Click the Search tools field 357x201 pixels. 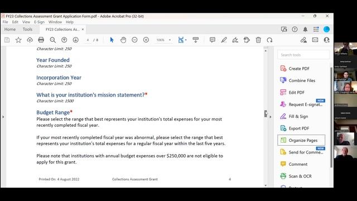303,55
